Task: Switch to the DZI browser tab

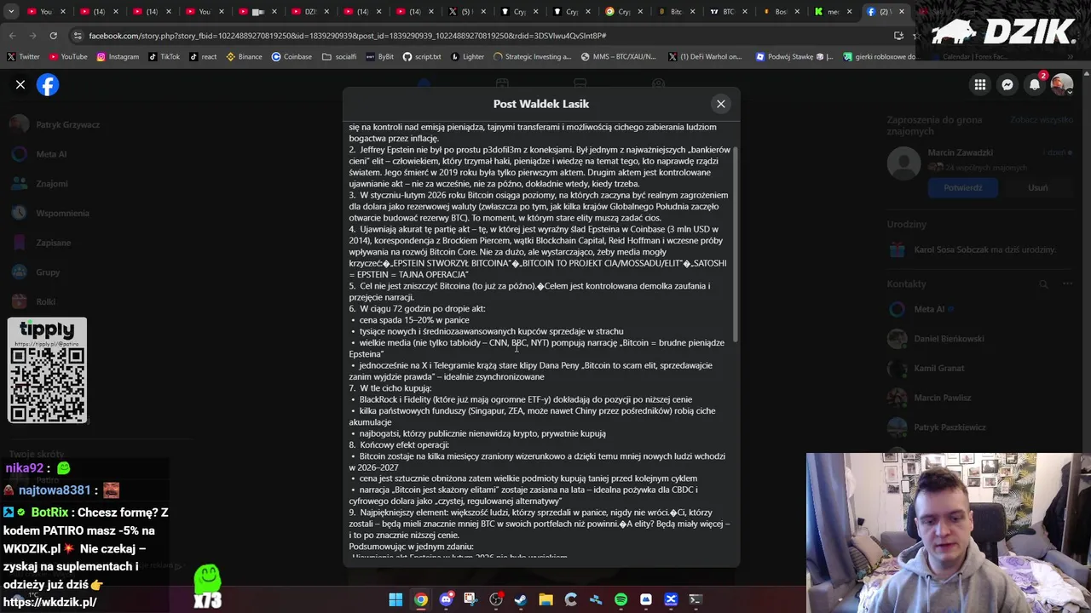Action: (x=309, y=12)
